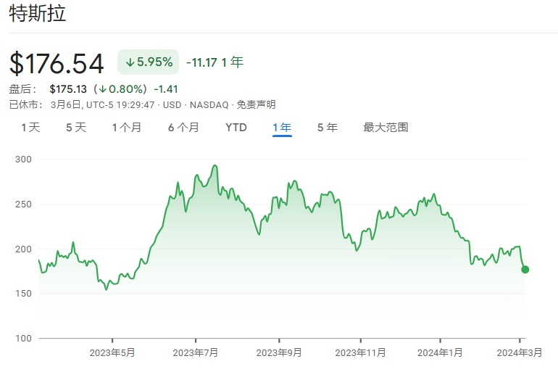Click the 2024年1月 x-axis label
Image resolution: width=558 pixels, height=372 pixels.
coord(441,352)
